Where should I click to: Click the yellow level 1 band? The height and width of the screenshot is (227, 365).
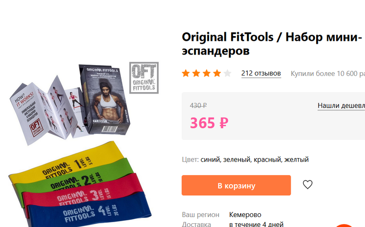click(67, 163)
